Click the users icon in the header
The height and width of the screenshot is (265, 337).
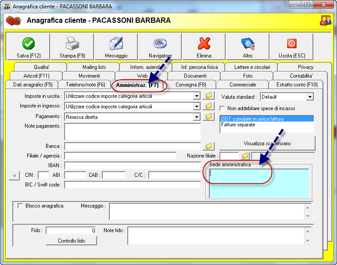[325, 21]
